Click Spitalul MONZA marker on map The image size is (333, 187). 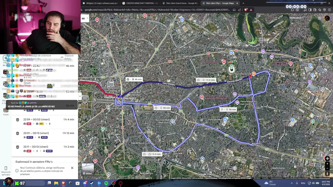(x=224, y=62)
